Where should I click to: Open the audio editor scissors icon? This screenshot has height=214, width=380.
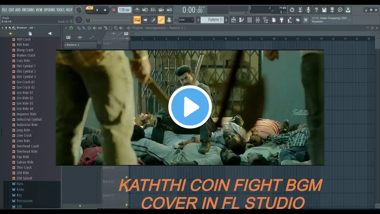click(300, 10)
